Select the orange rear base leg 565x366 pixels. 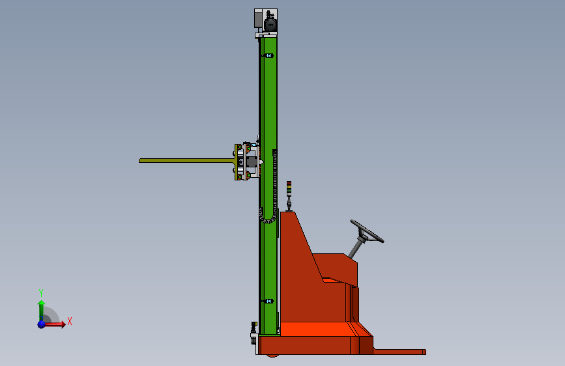coord(400,352)
